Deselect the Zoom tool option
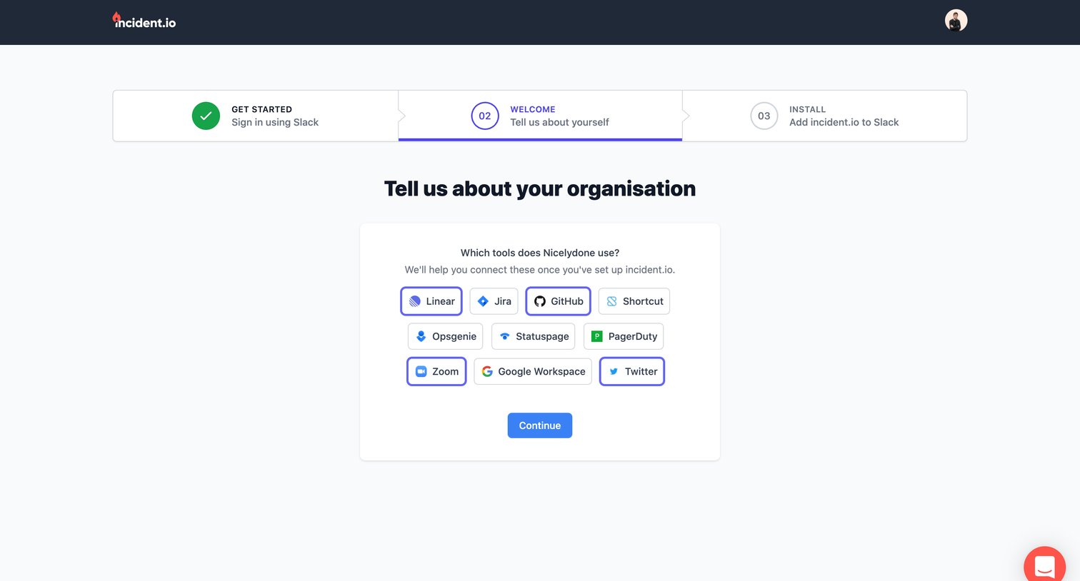Image resolution: width=1080 pixels, height=581 pixels. [436, 371]
